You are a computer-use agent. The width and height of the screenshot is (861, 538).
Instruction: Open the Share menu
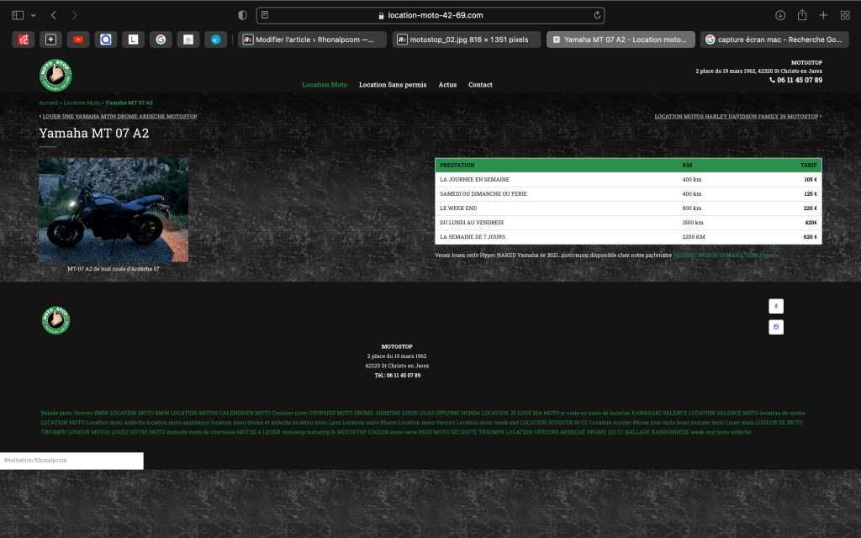801,15
